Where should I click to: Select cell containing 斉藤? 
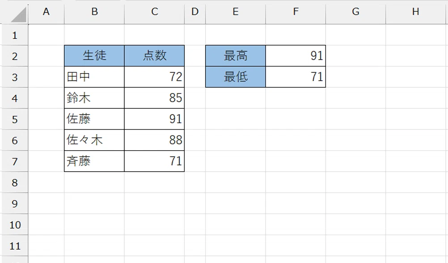point(94,161)
